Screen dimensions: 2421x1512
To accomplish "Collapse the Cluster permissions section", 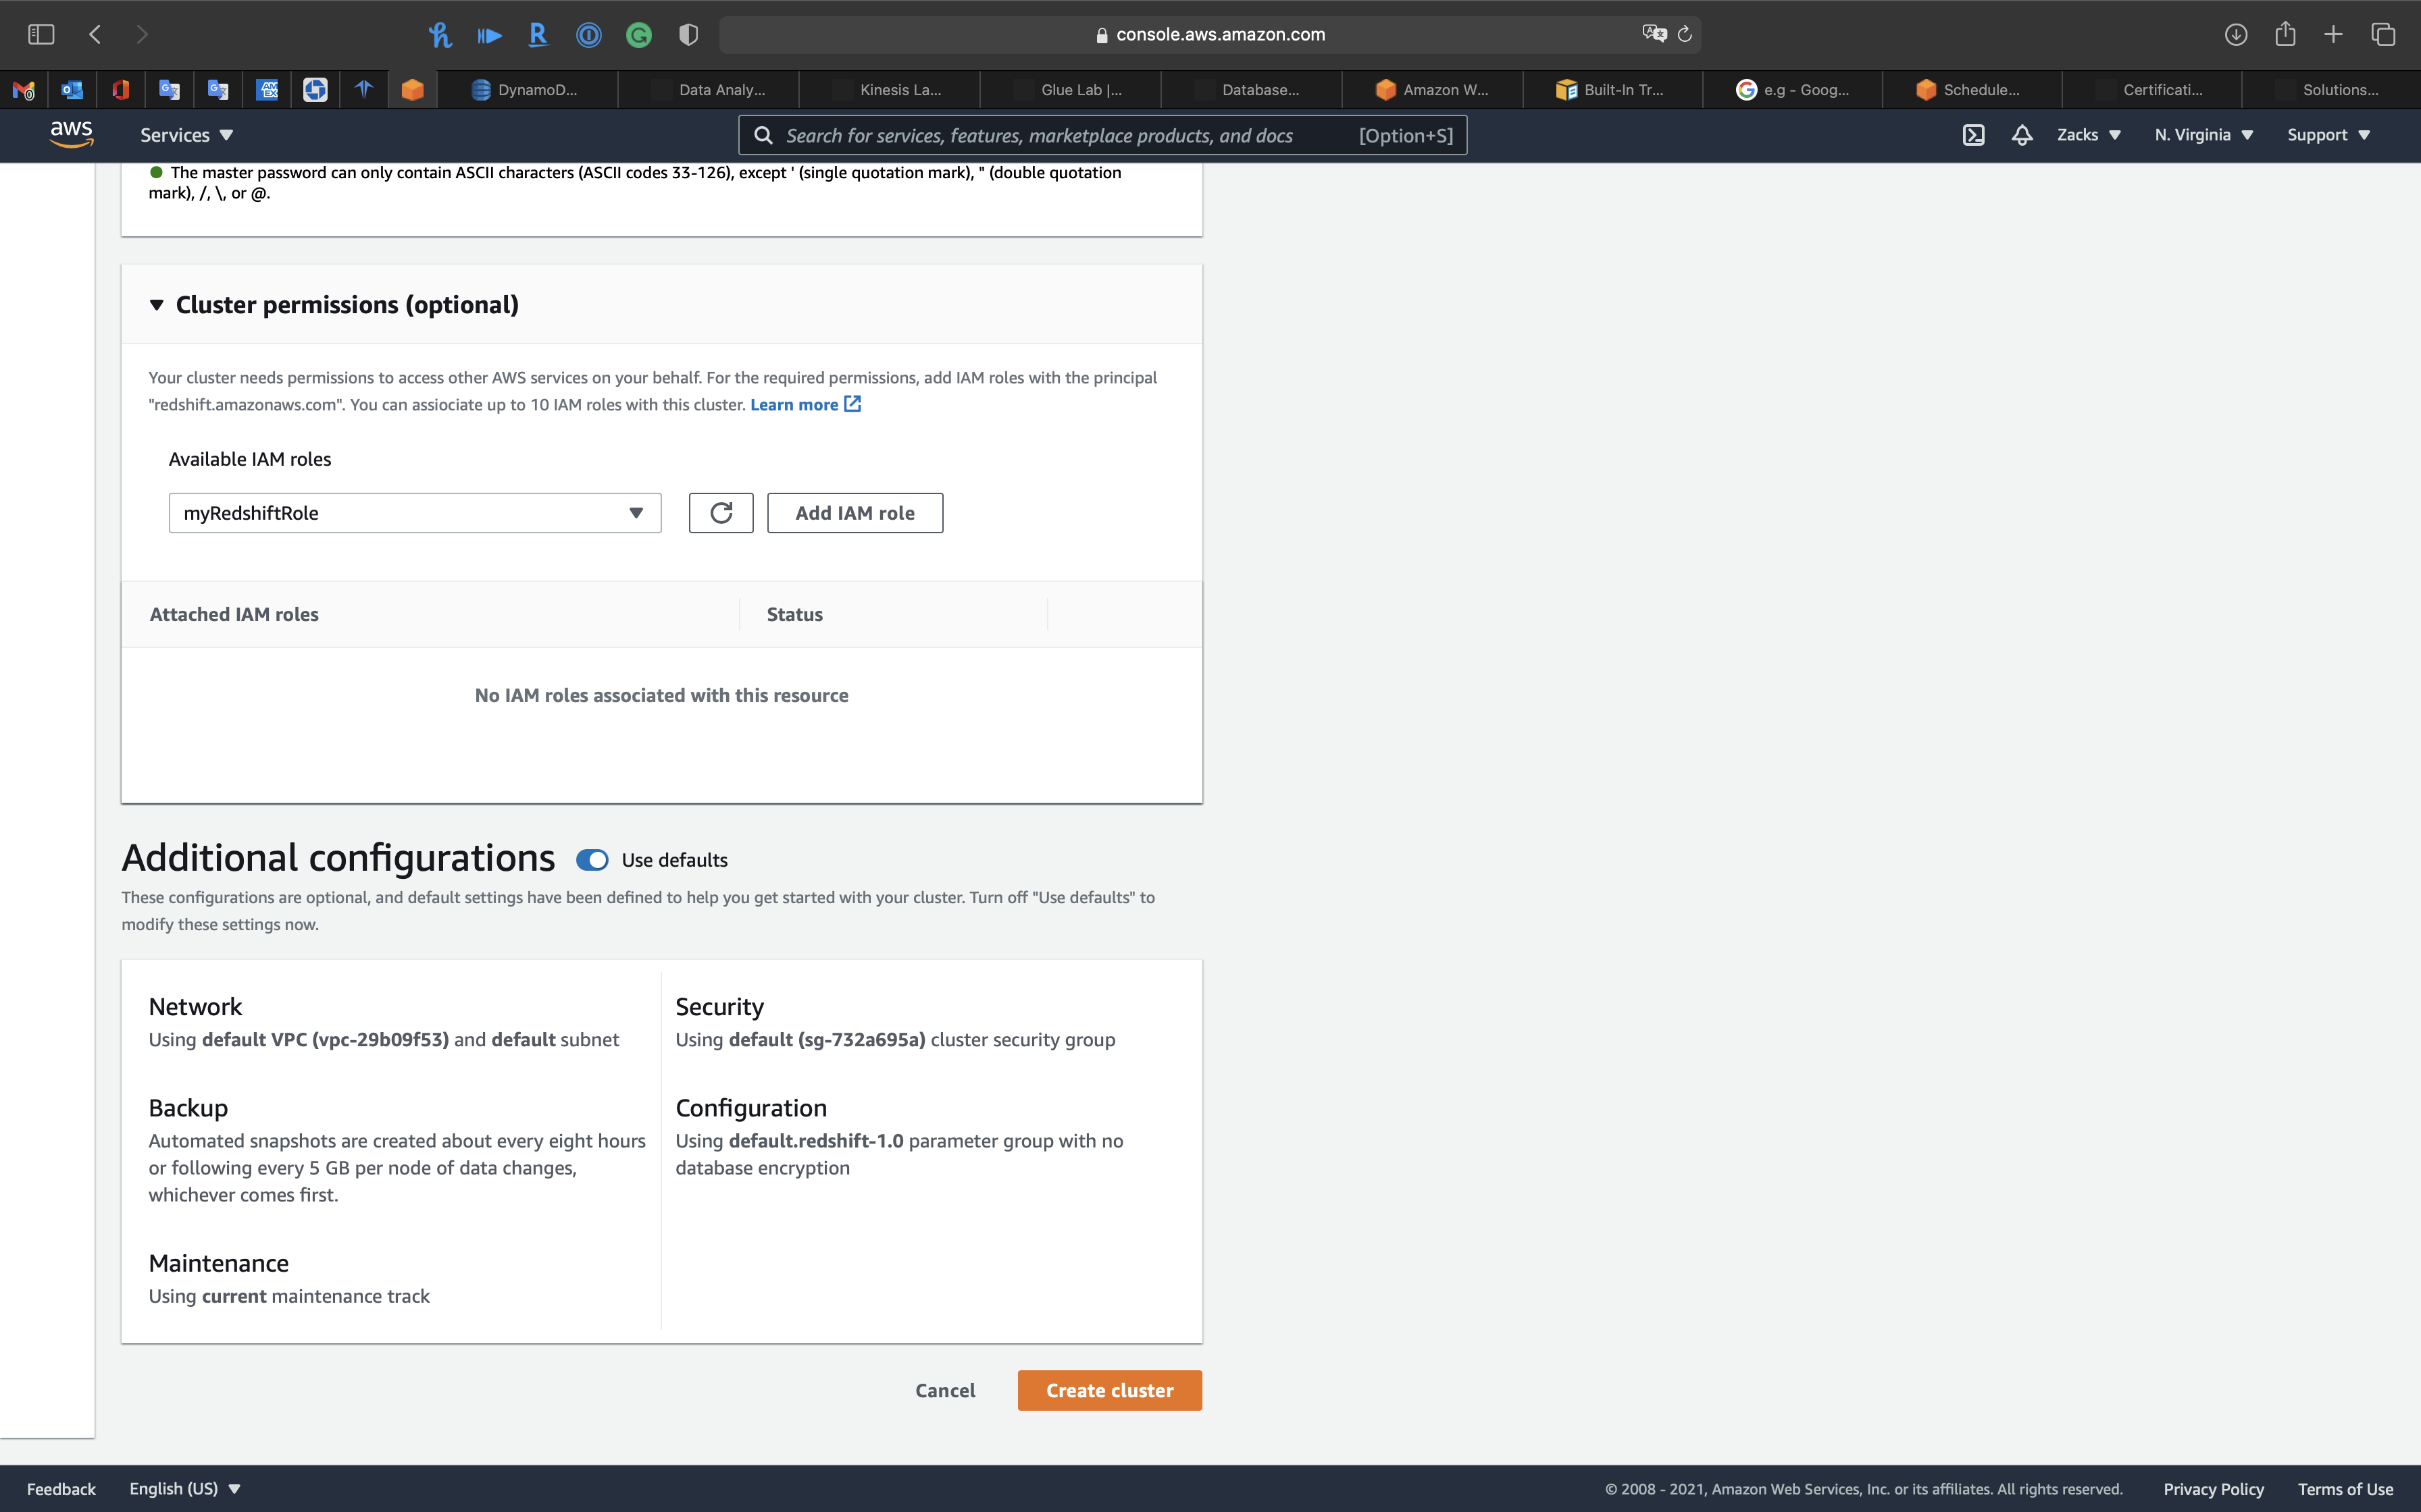I will point(157,305).
